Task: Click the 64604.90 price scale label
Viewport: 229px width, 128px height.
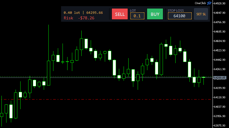Action: pyautogui.click(x=220, y=41)
